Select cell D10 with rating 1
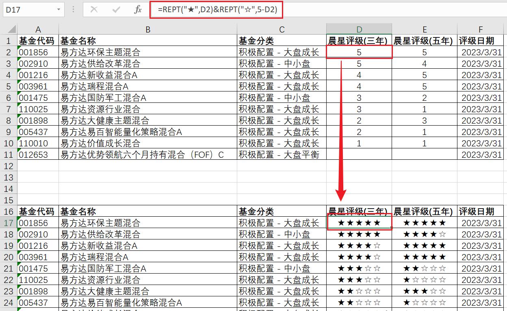507x311 pixels. click(359, 143)
